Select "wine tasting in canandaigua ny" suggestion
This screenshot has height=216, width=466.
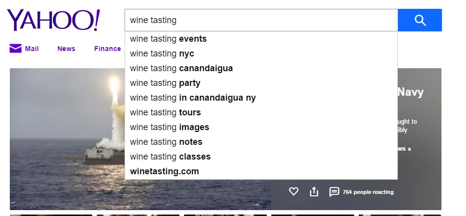(x=261, y=98)
